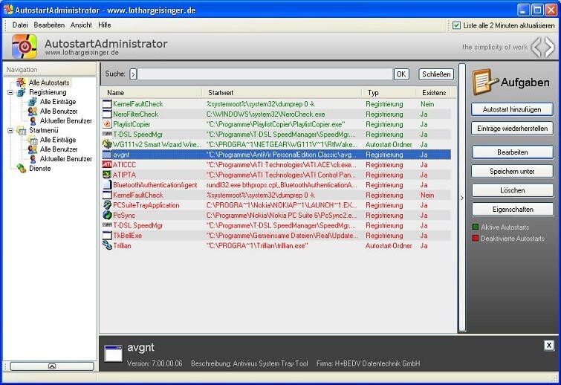The image size is (561, 385).
Task: Confirm search with the OK button
Action: coord(401,74)
